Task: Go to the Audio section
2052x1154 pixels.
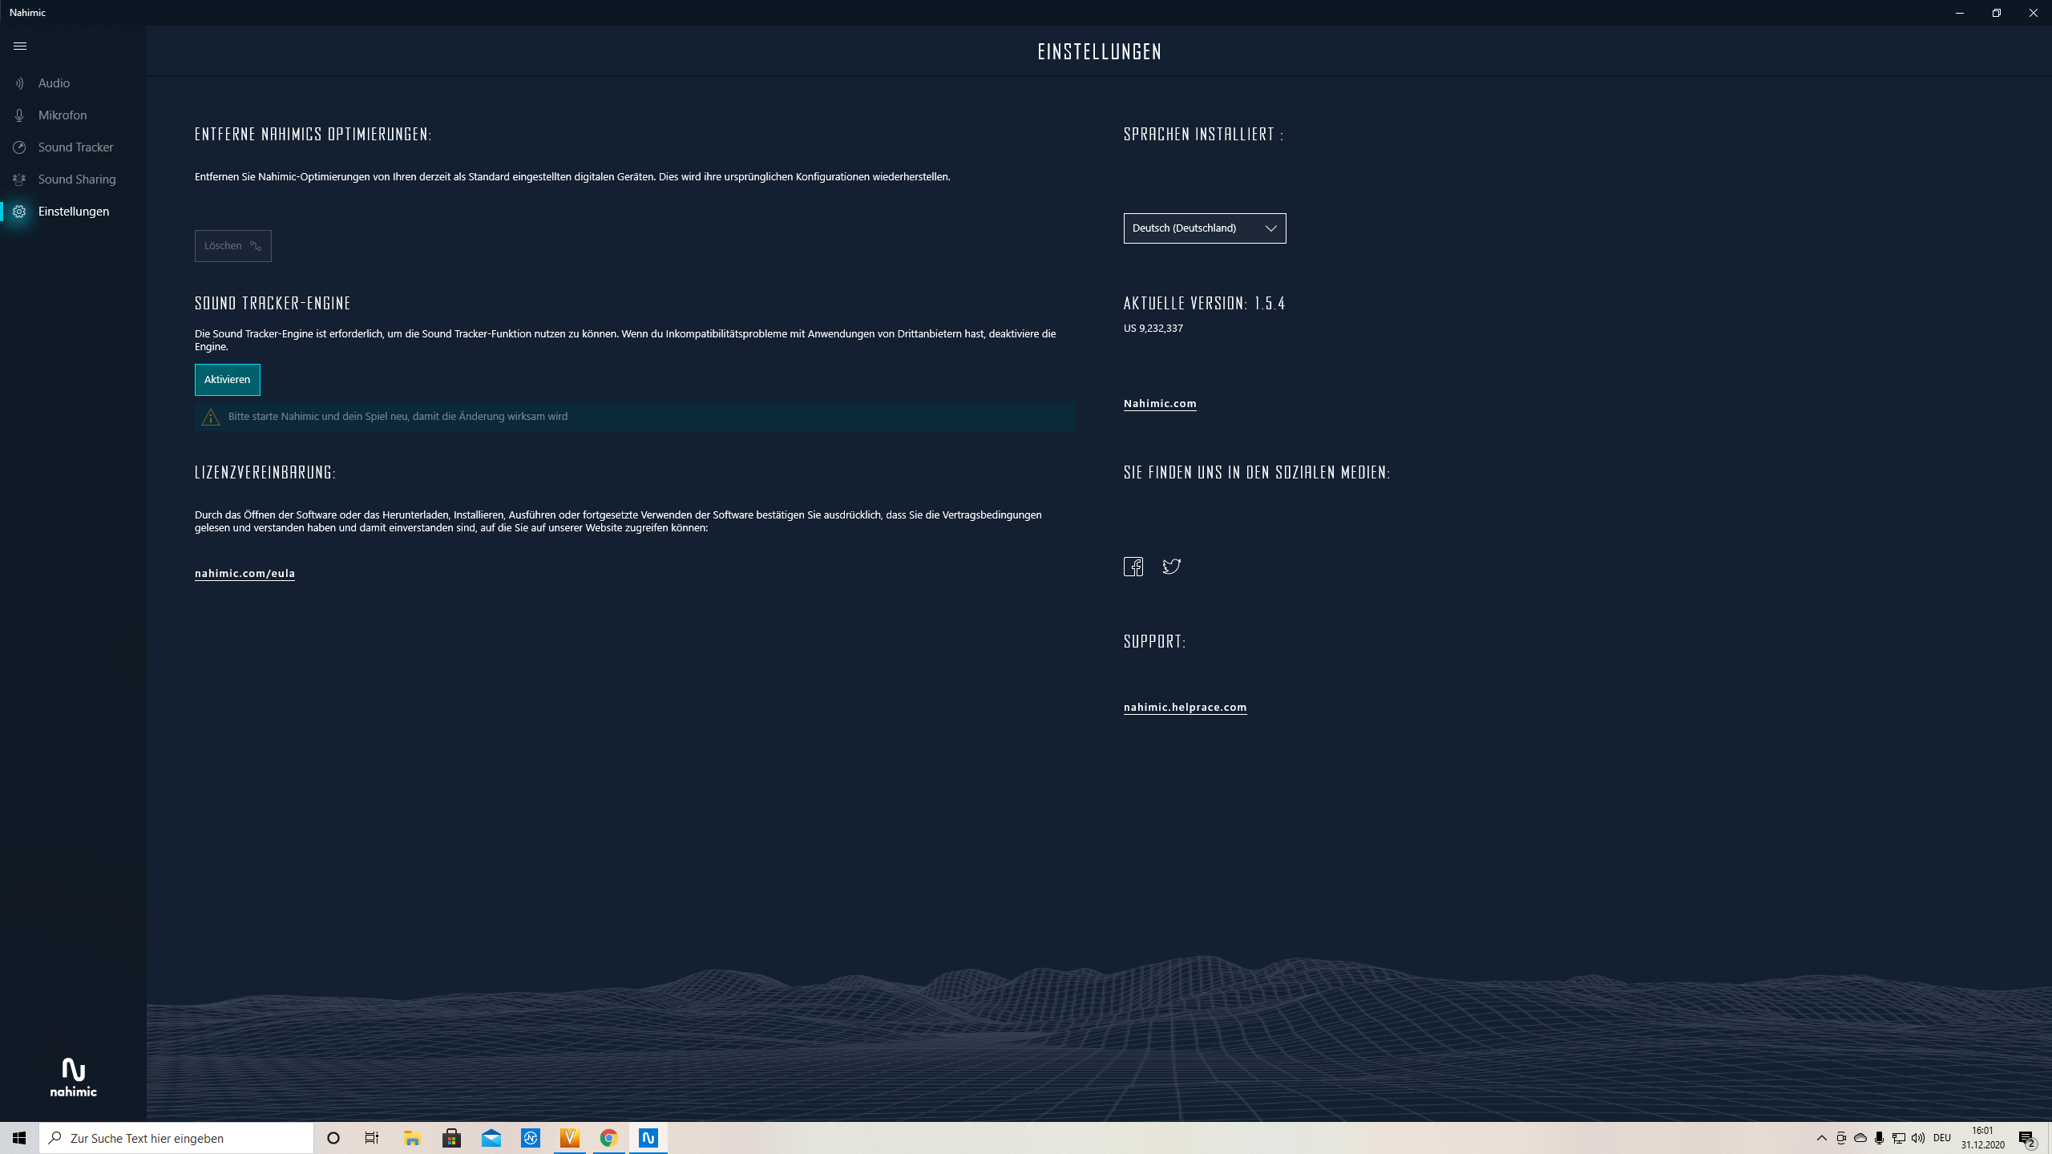Action: point(54,83)
